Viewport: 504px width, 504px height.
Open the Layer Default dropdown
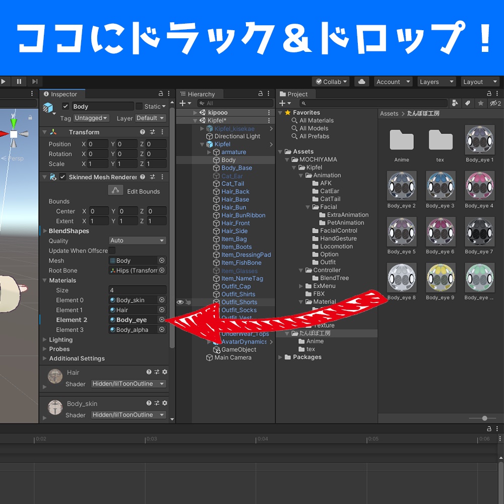coord(150,118)
